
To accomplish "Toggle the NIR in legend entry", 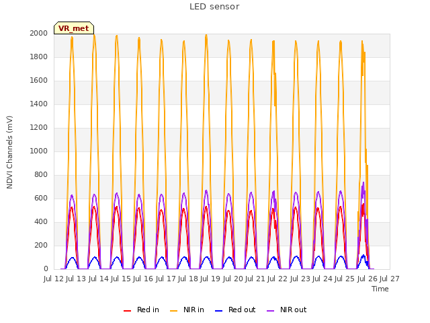I will [187, 310].
